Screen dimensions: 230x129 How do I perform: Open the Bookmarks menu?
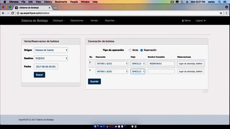(61, 2)
